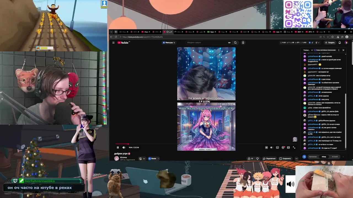Click the speaker icon in bottom-right overlay
The width and height of the screenshot is (353, 198).
point(290,184)
